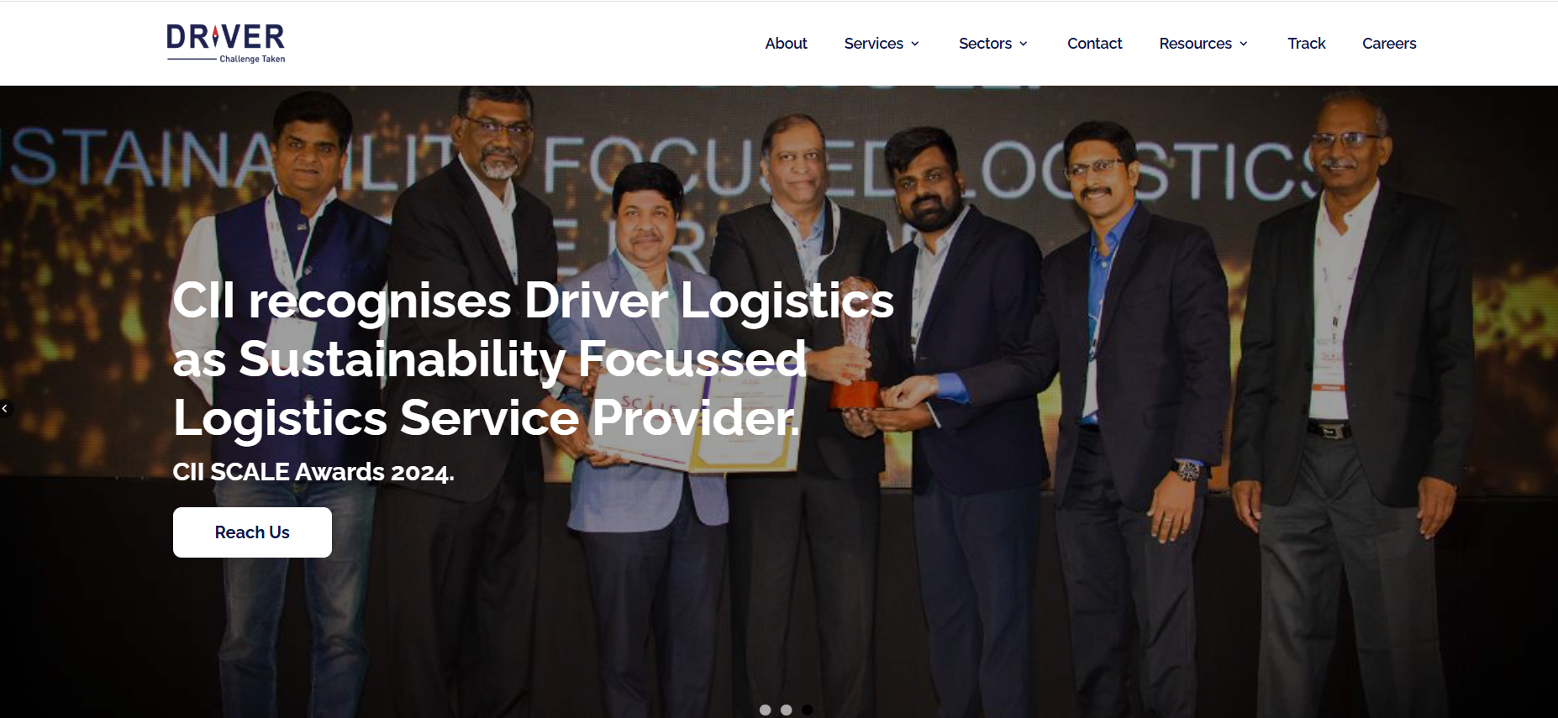
Task: Open the Track menu item
Action: click(1306, 43)
